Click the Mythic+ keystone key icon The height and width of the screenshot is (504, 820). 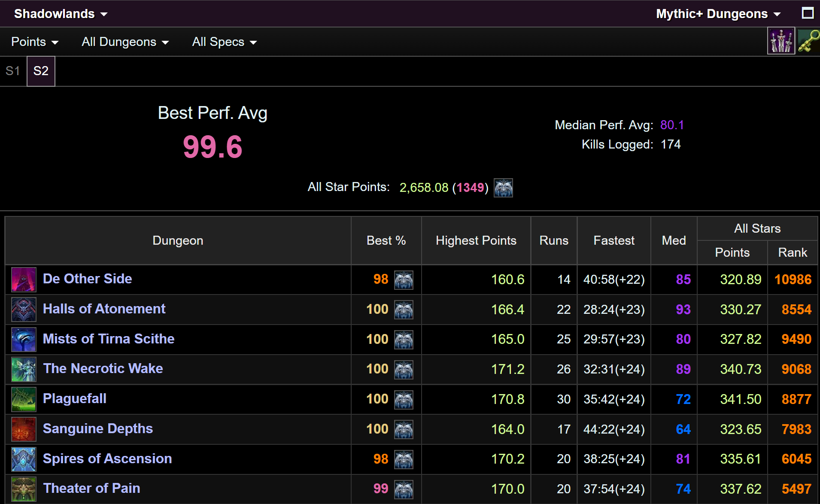click(x=809, y=41)
